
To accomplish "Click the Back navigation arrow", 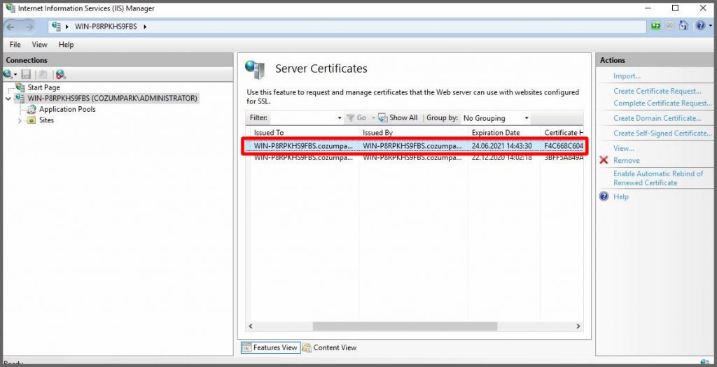I will [11, 27].
